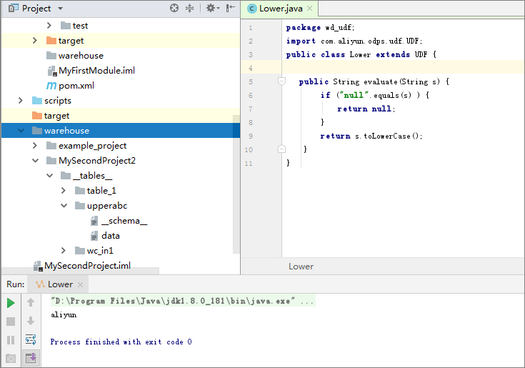
Task: Close the Lower run tab
Action: [79, 284]
